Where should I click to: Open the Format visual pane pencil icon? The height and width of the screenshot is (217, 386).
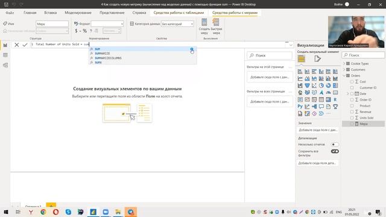tap(317, 59)
